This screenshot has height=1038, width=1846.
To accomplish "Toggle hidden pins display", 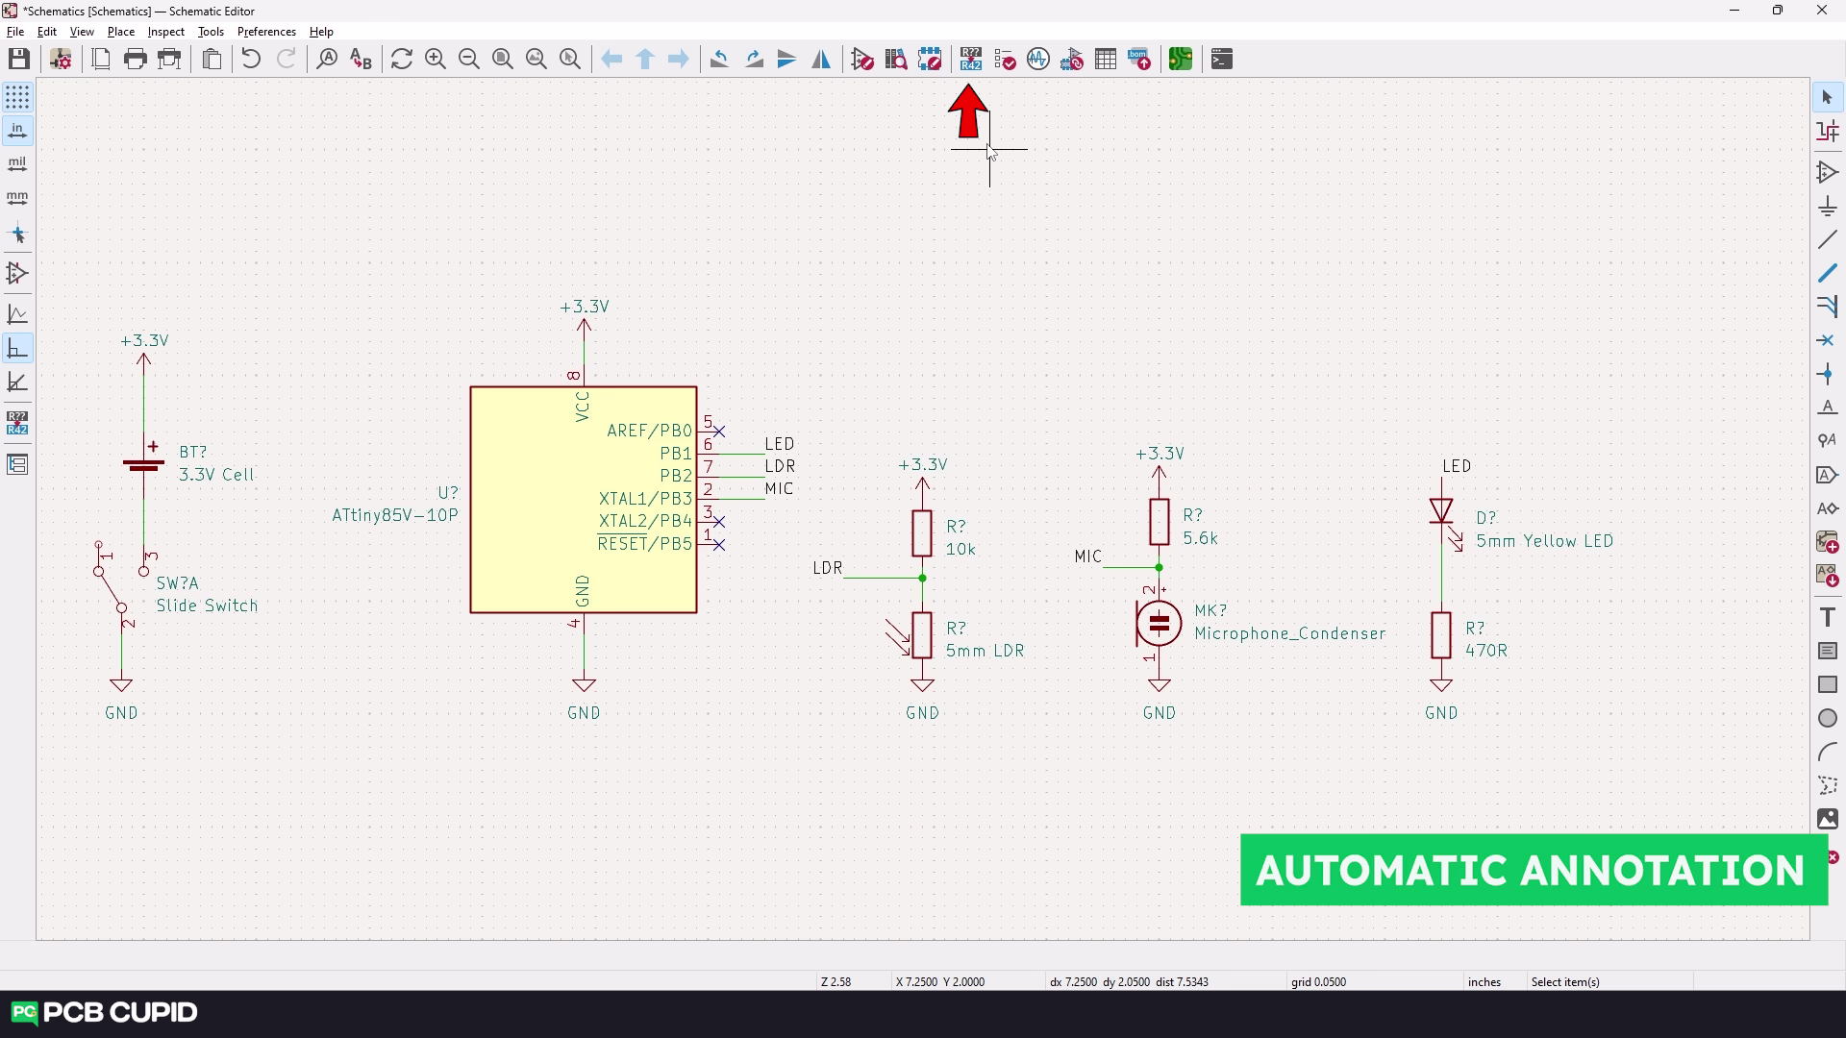I will [x=17, y=274].
